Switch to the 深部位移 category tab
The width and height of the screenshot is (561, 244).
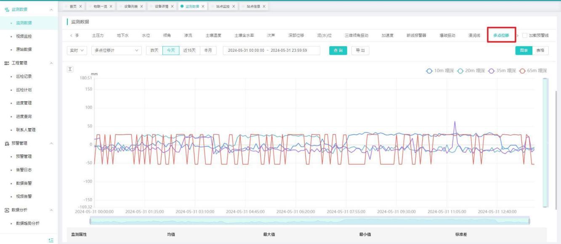[x=296, y=35]
